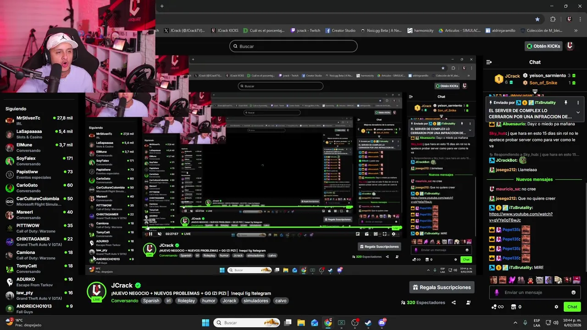The height and width of the screenshot is (330, 587).
Task: Click the Nuevos mensajes divider in chat
Action: click(x=534, y=179)
